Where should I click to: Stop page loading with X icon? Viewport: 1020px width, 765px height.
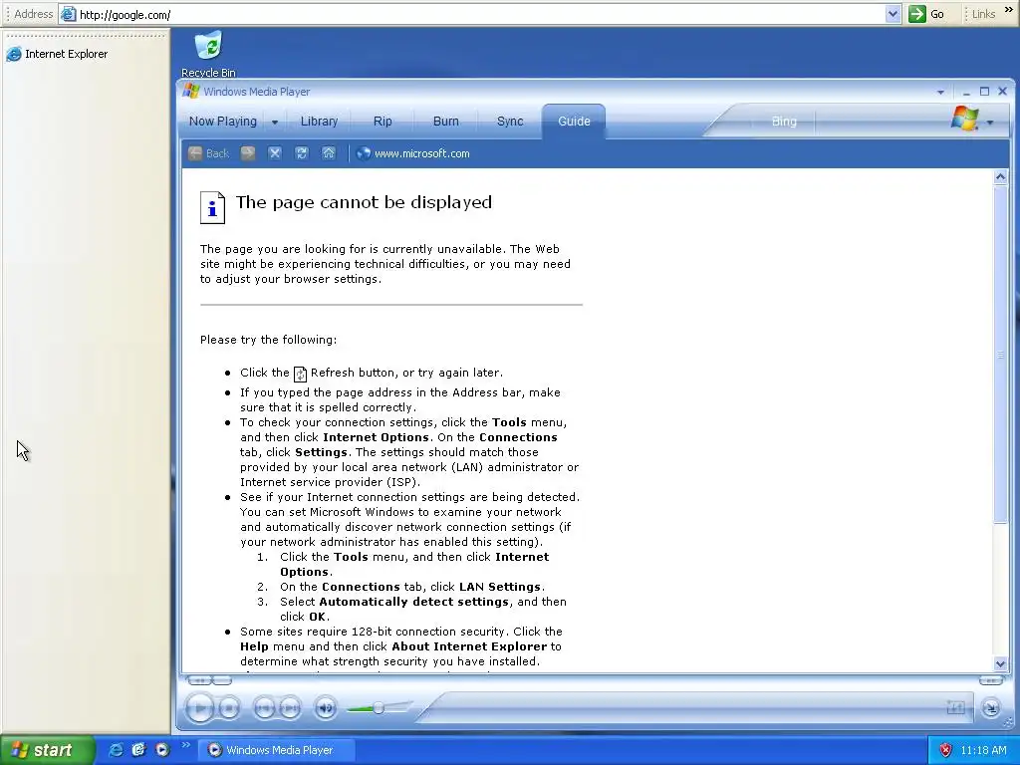275,153
